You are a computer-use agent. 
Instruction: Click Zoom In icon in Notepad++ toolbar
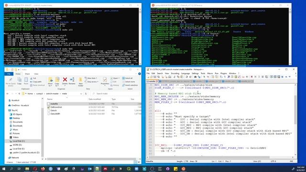coord(204,77)
